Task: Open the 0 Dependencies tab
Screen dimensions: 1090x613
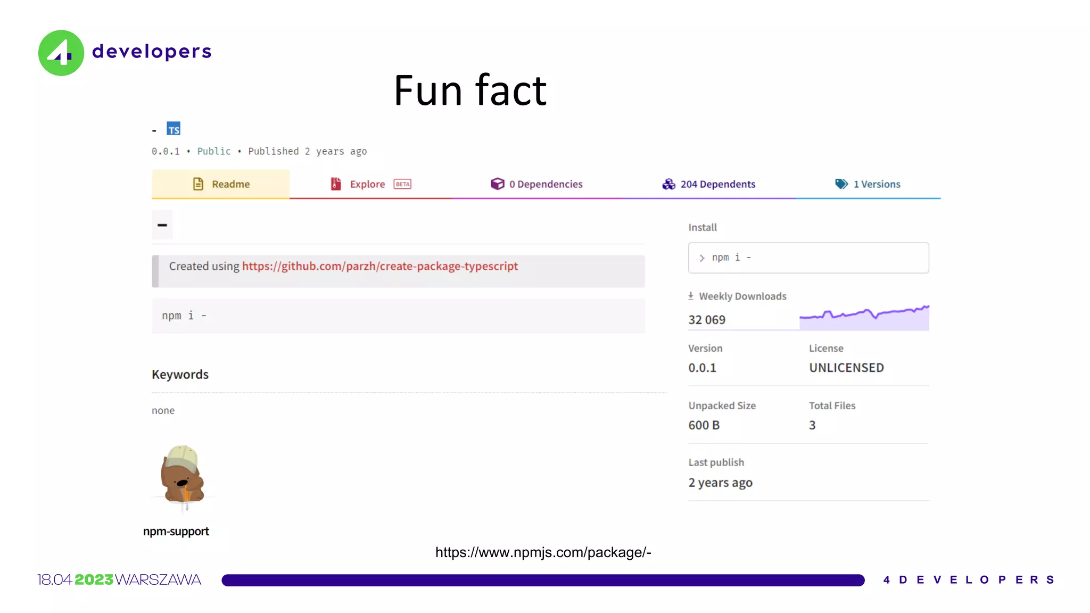Action: point(536,184)
